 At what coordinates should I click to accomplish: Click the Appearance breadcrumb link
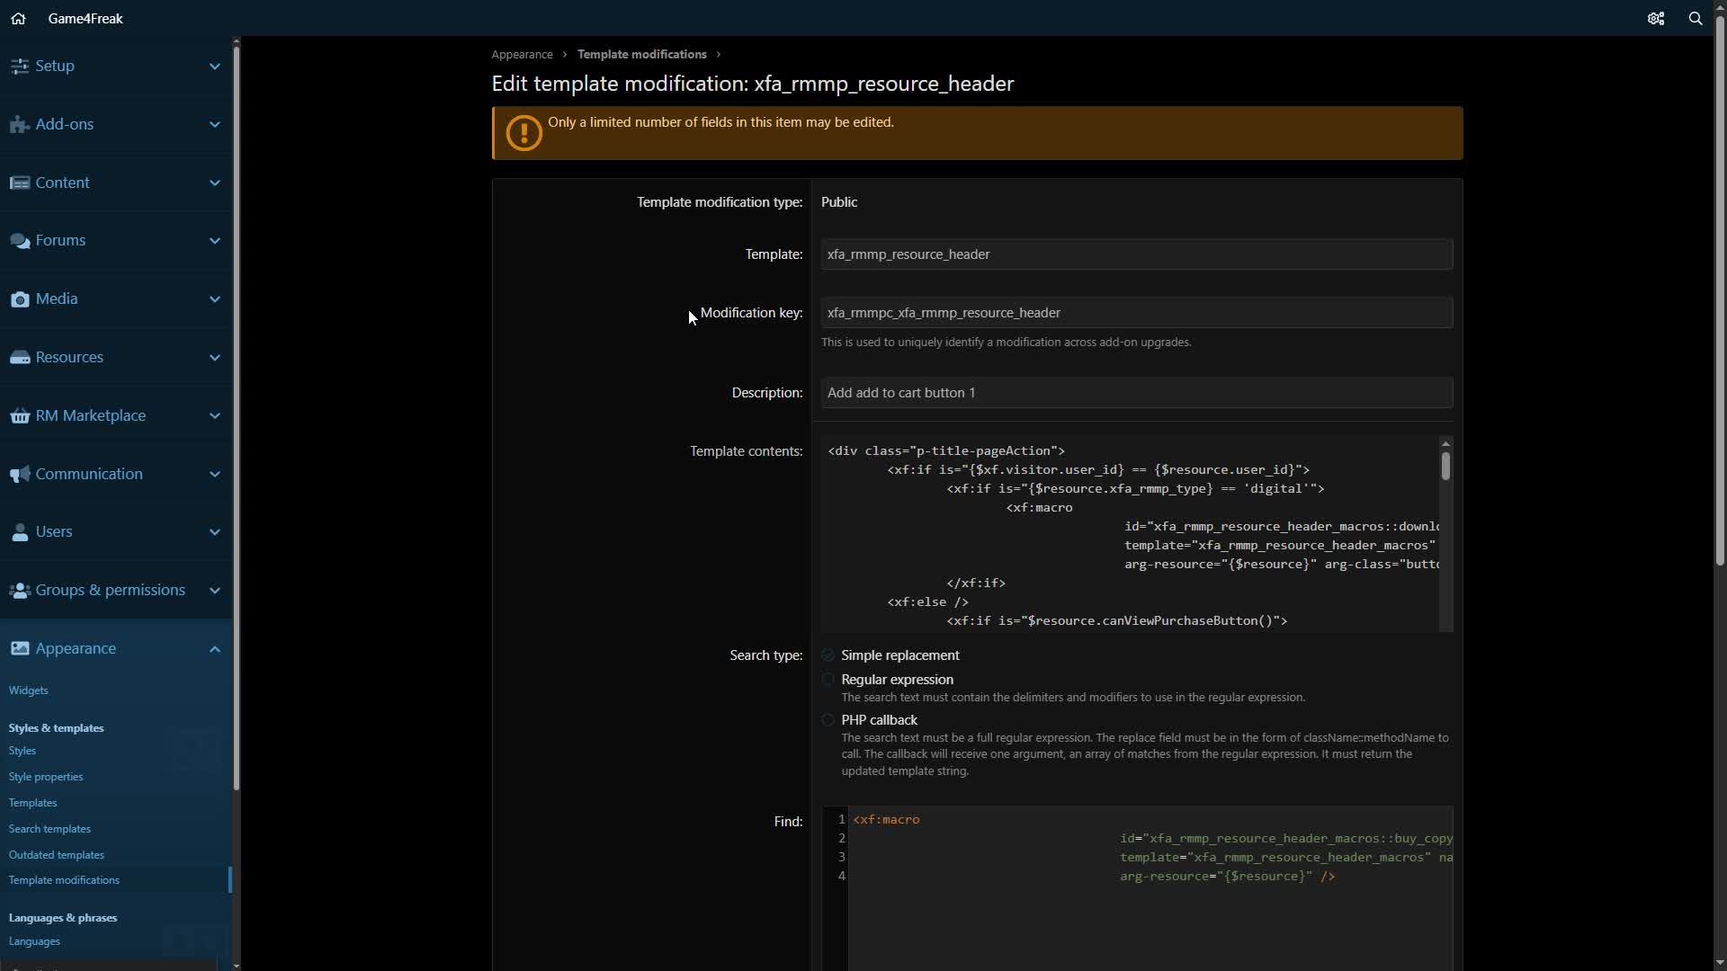point(522,54)
